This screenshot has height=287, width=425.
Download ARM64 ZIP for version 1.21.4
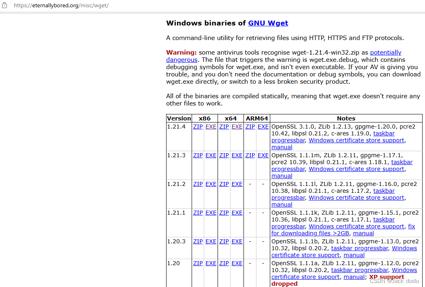[x=250, y=127]
